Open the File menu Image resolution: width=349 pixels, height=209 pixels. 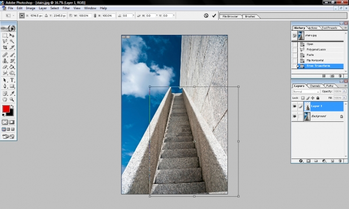click(x=10, y=8)
